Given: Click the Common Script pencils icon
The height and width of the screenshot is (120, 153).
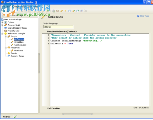Looking at the screenshot, I should point(5,25).
